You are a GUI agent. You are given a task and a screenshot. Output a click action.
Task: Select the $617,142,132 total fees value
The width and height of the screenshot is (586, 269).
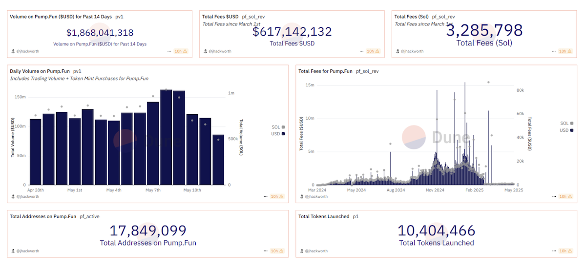pyautogui.click(x=292, y=32)
